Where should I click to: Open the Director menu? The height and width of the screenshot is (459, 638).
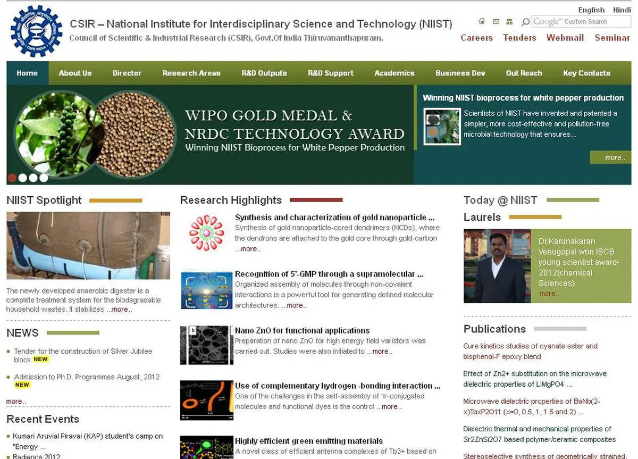(127, 73)
